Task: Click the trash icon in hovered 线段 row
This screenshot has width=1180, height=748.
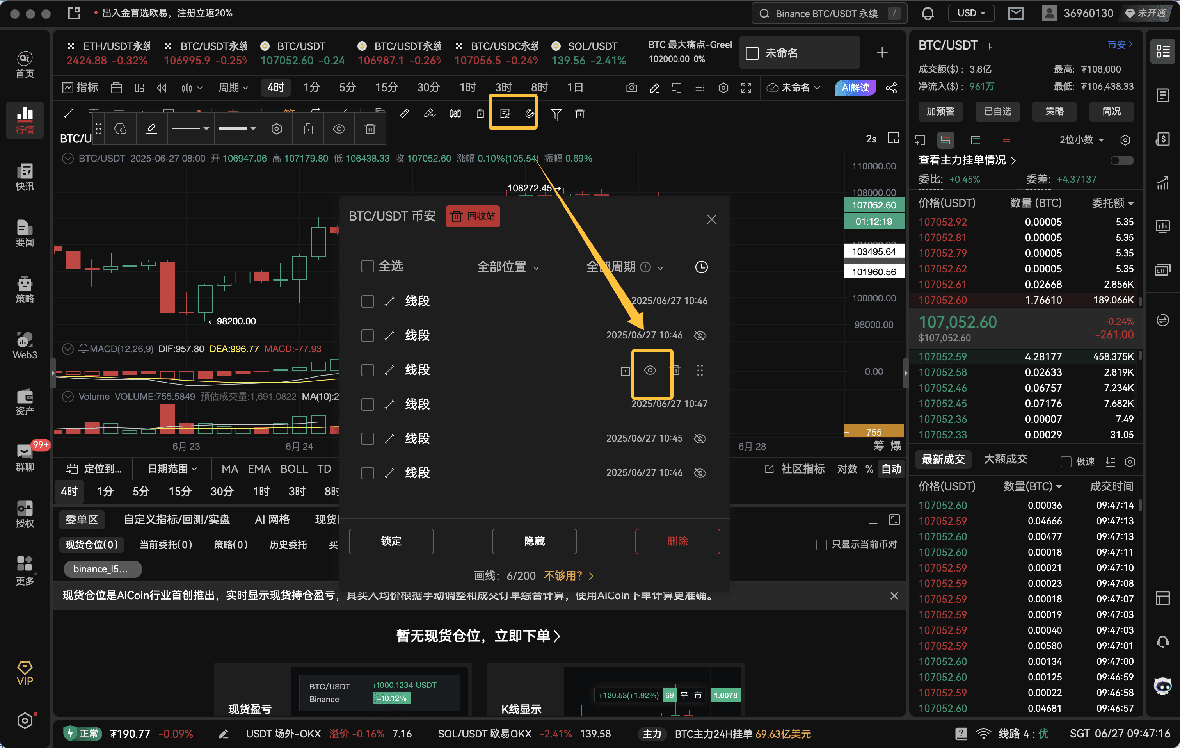Action: point(676,370)
